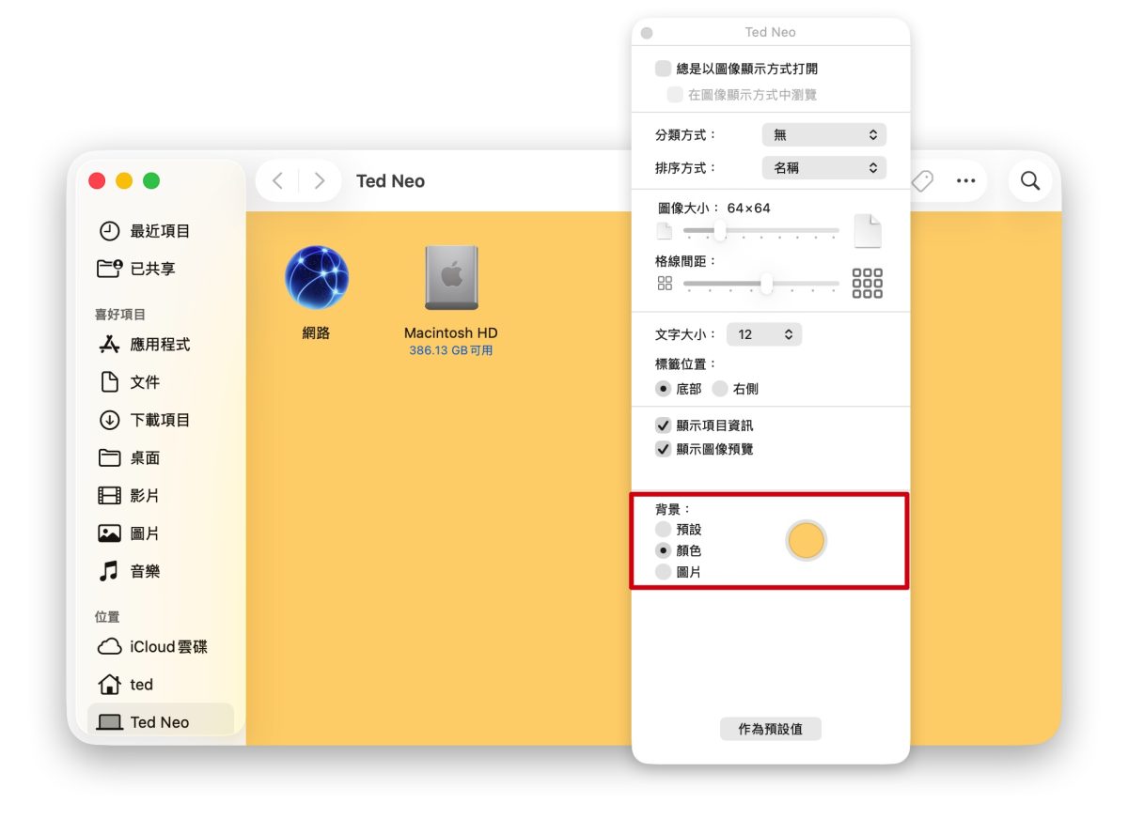Uncheck 顯示項目資訊 checkbox
Image resolution: width=1128 pixels, height=834 pixels.
(664, 425)
